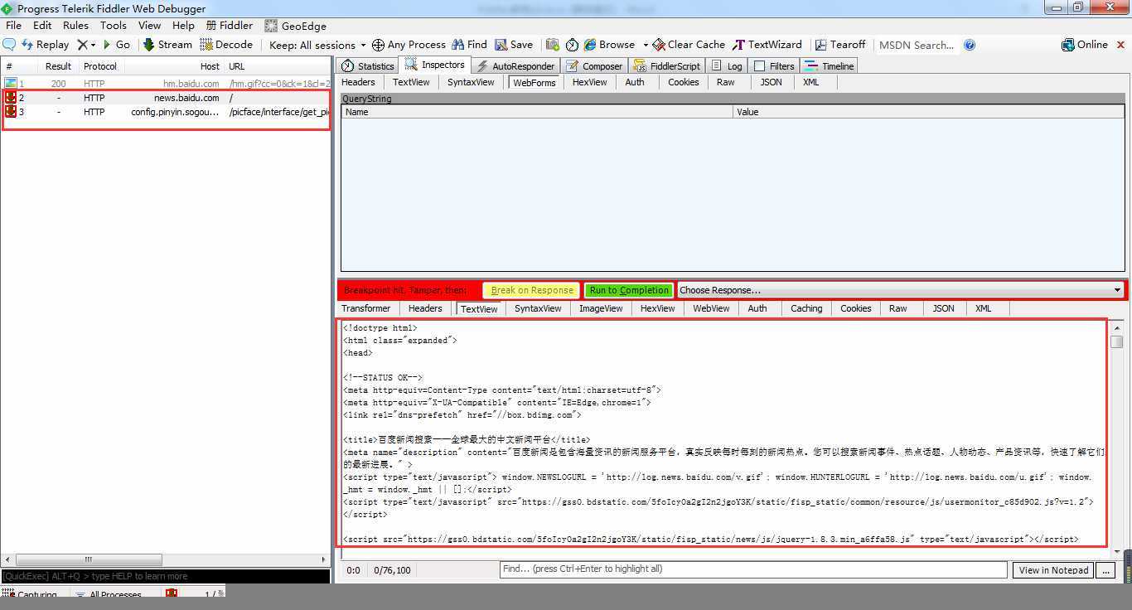Open the File menu
1132x610 pixels.
[13, 26]
